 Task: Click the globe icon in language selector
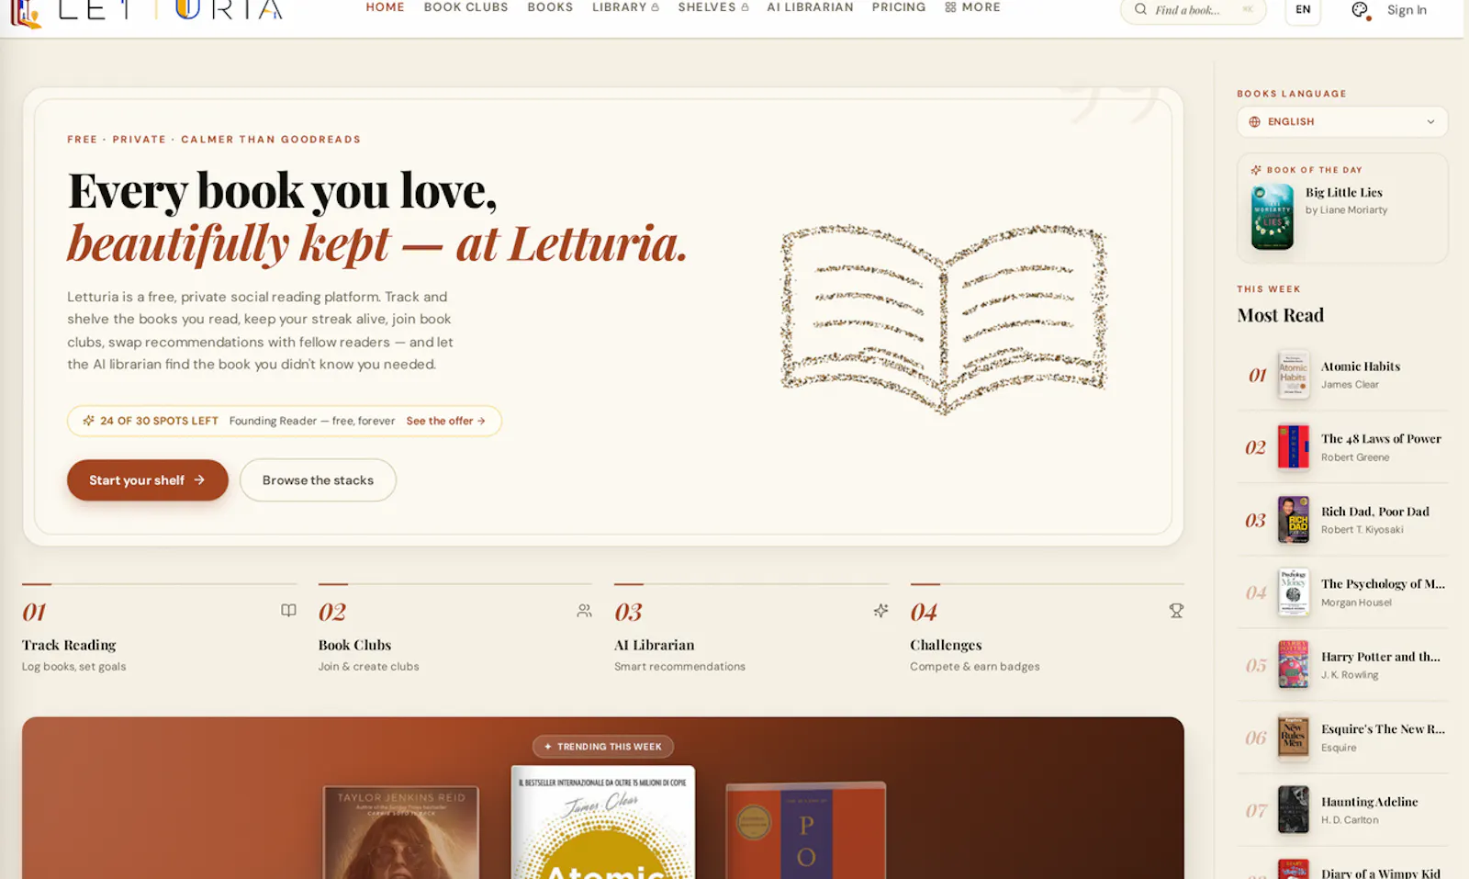pos(1254,121)
